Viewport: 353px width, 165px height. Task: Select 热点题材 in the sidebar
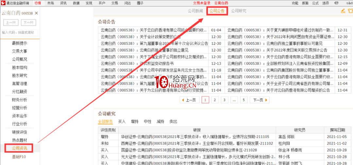tap(20, 140)
